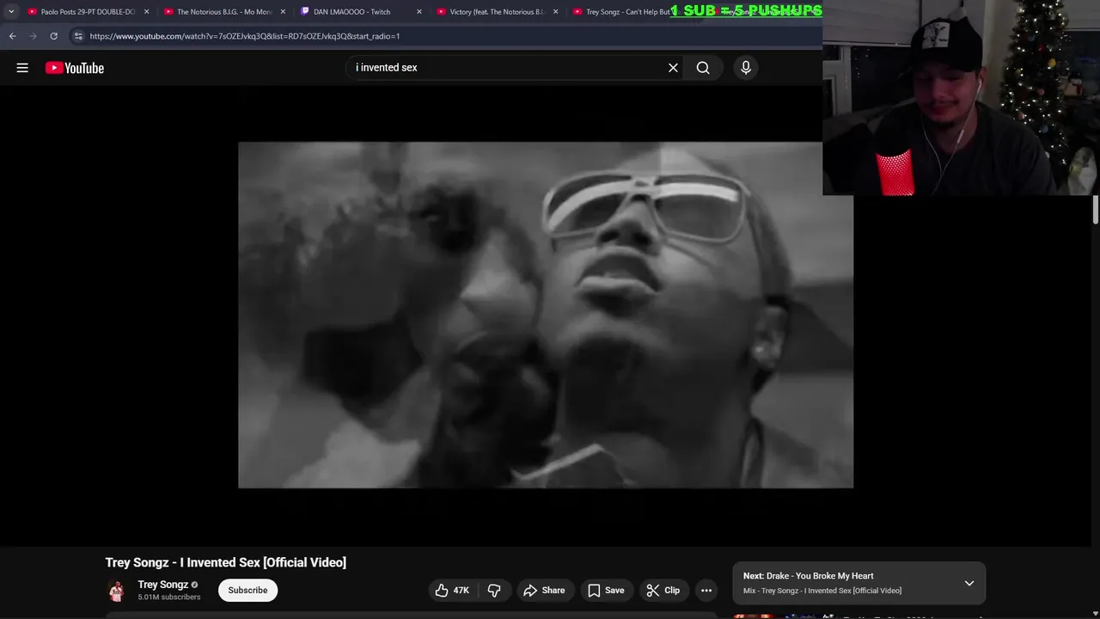The height and width of the screenshot is (619, 1100).
Task: Open the browser tab search dropdown arrow
Action: [x=11, y=12]
